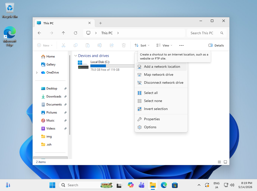Click the Back arrow in File Explorer

point(39,33)
